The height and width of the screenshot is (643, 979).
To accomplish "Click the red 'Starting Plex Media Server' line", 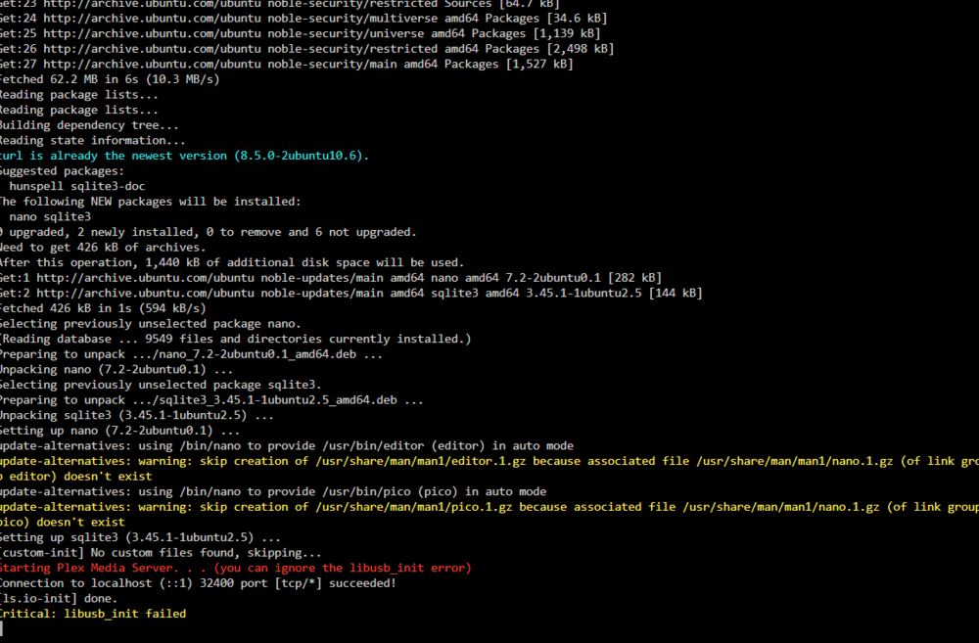I will (235, 568).
